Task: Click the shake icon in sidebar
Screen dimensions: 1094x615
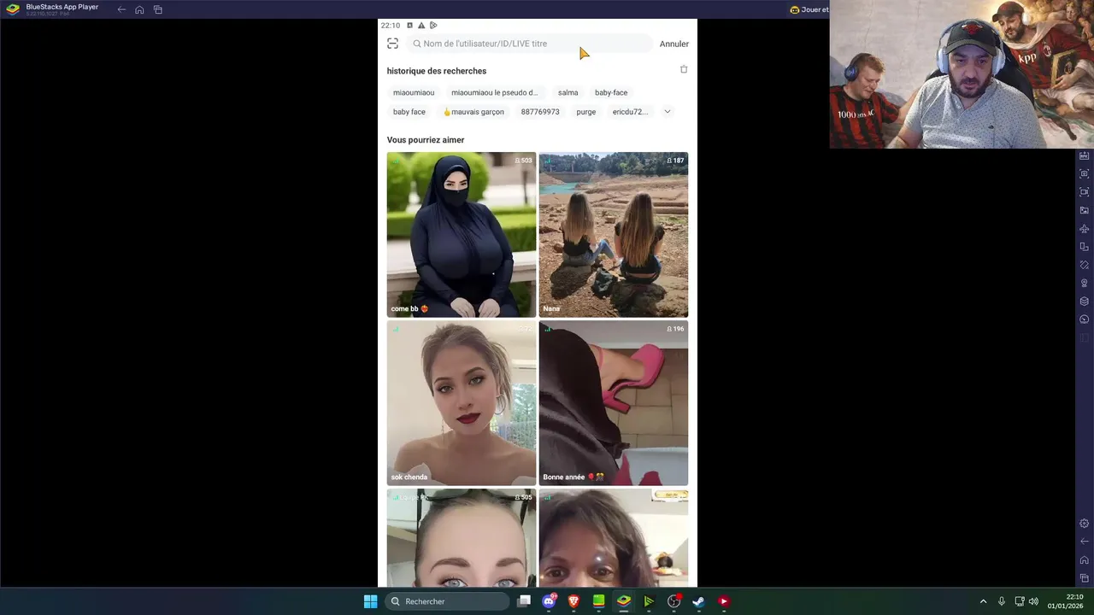Action: 1085,265
